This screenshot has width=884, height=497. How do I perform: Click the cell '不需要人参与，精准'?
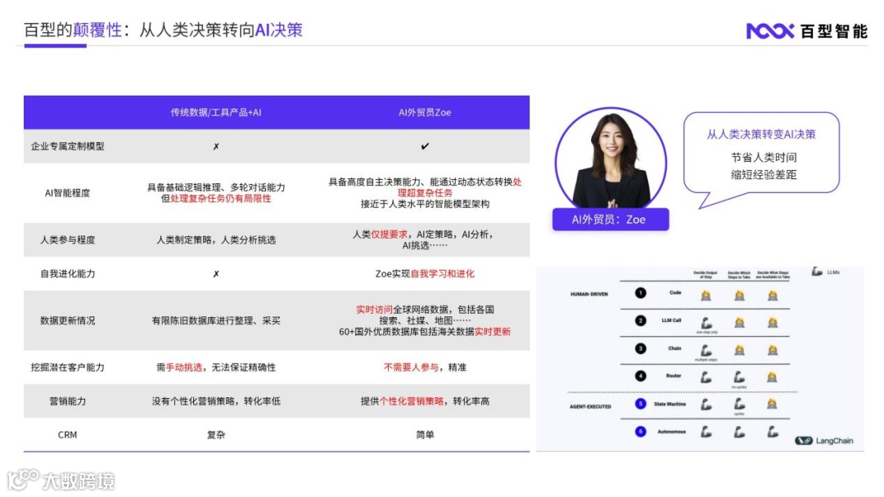click(425, 368)
